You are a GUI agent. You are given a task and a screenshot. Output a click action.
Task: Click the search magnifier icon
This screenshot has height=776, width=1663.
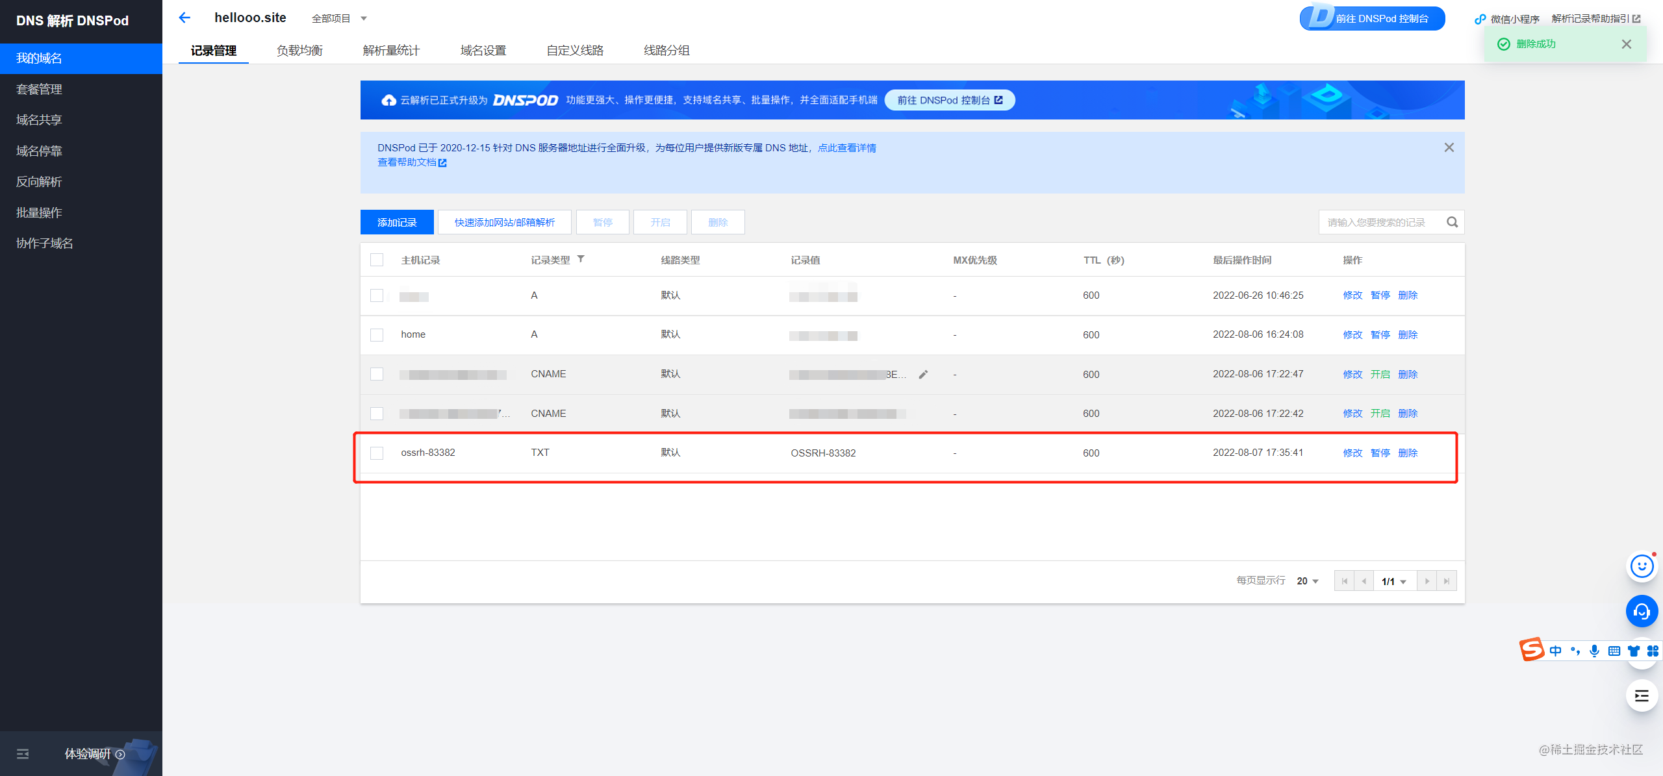pyautogui.click(x=1452, y=222)
